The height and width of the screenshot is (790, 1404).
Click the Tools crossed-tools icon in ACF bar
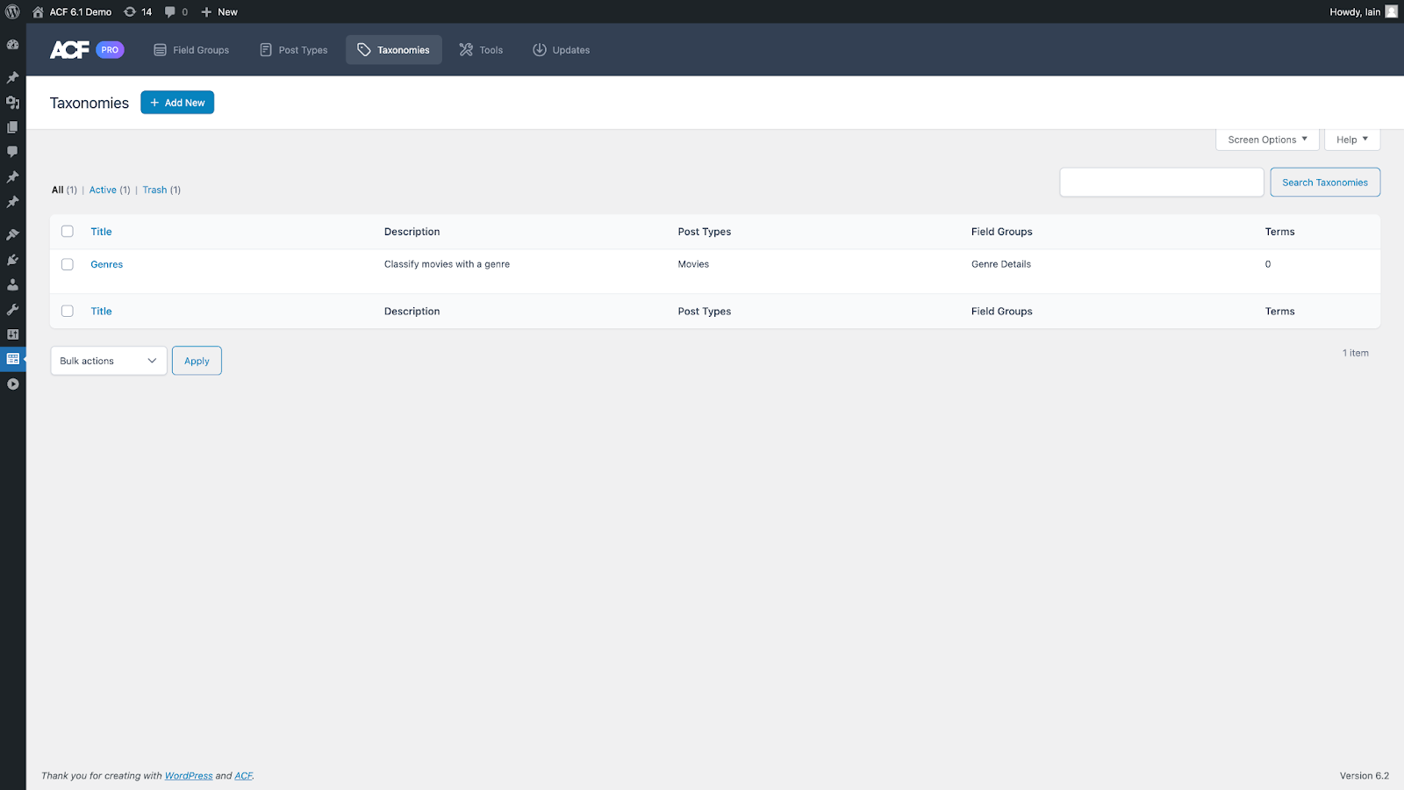[466, 50]
